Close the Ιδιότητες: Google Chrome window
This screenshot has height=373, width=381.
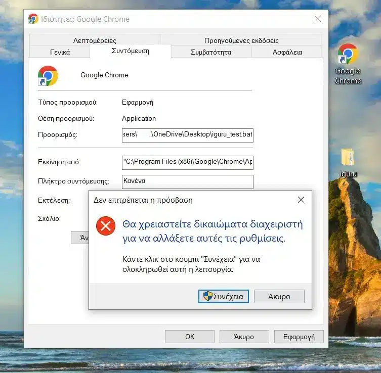pos(318,19)
